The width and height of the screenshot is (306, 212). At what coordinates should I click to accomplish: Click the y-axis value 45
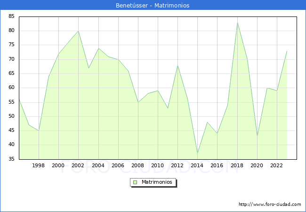[x=11, y=130]
